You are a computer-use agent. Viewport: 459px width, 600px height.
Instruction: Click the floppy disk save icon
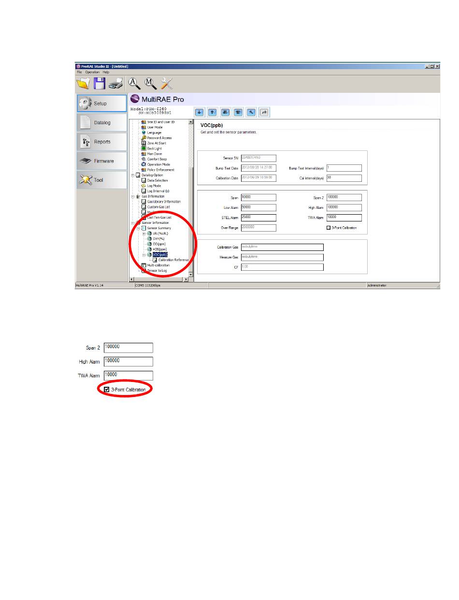pyautogui.click(x=100, y=84)
